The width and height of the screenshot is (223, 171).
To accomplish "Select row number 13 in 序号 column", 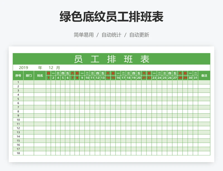I will pos(18,132).
